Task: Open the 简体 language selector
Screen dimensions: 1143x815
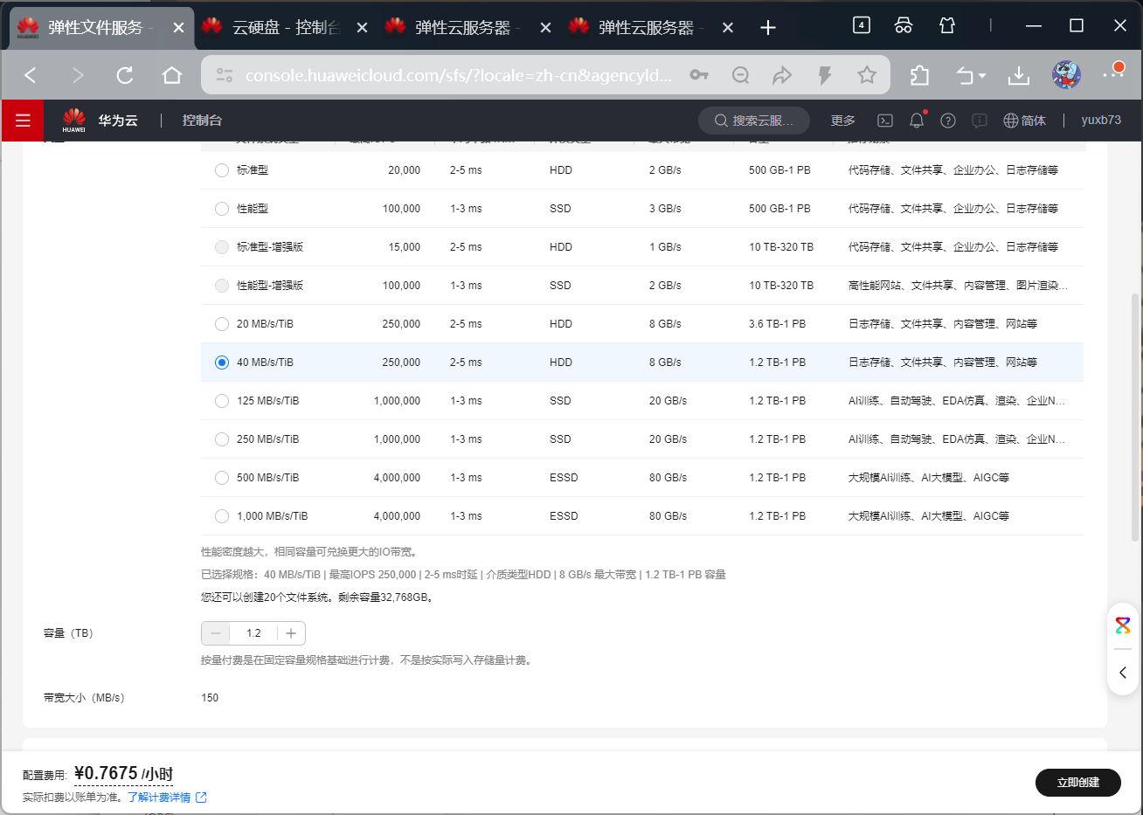Action: coord(1024,121)
